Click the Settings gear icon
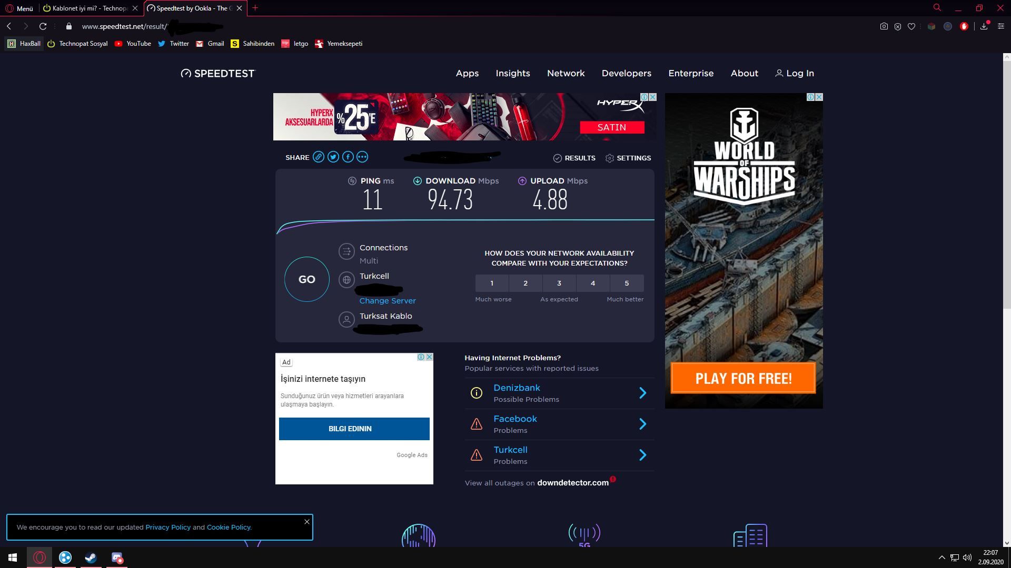 tap(610, 158)
